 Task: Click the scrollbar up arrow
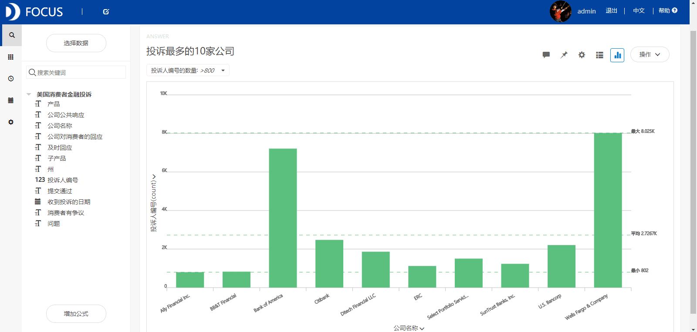(x=693, y=3)
